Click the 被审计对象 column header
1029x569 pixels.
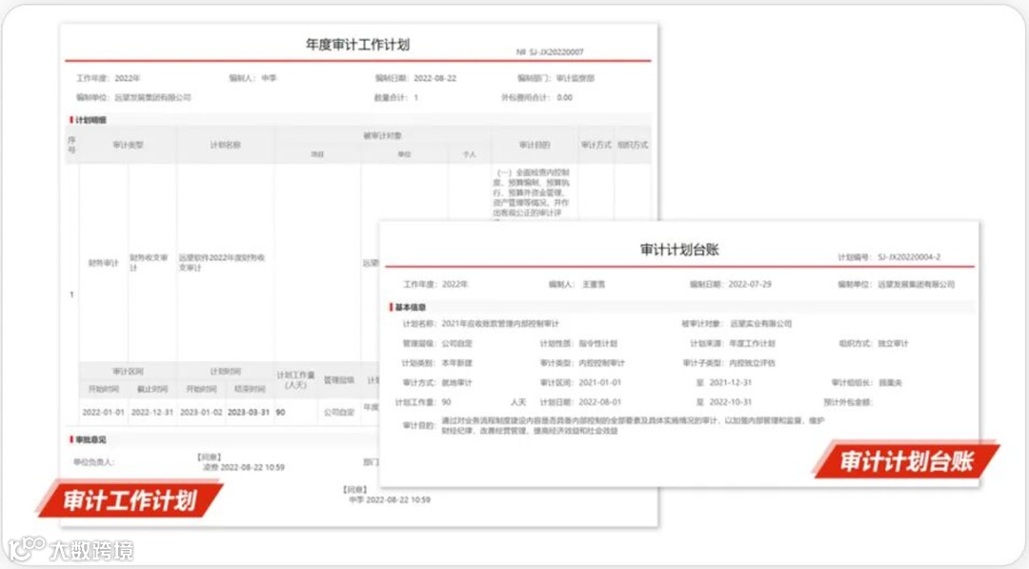coord(383,136)
